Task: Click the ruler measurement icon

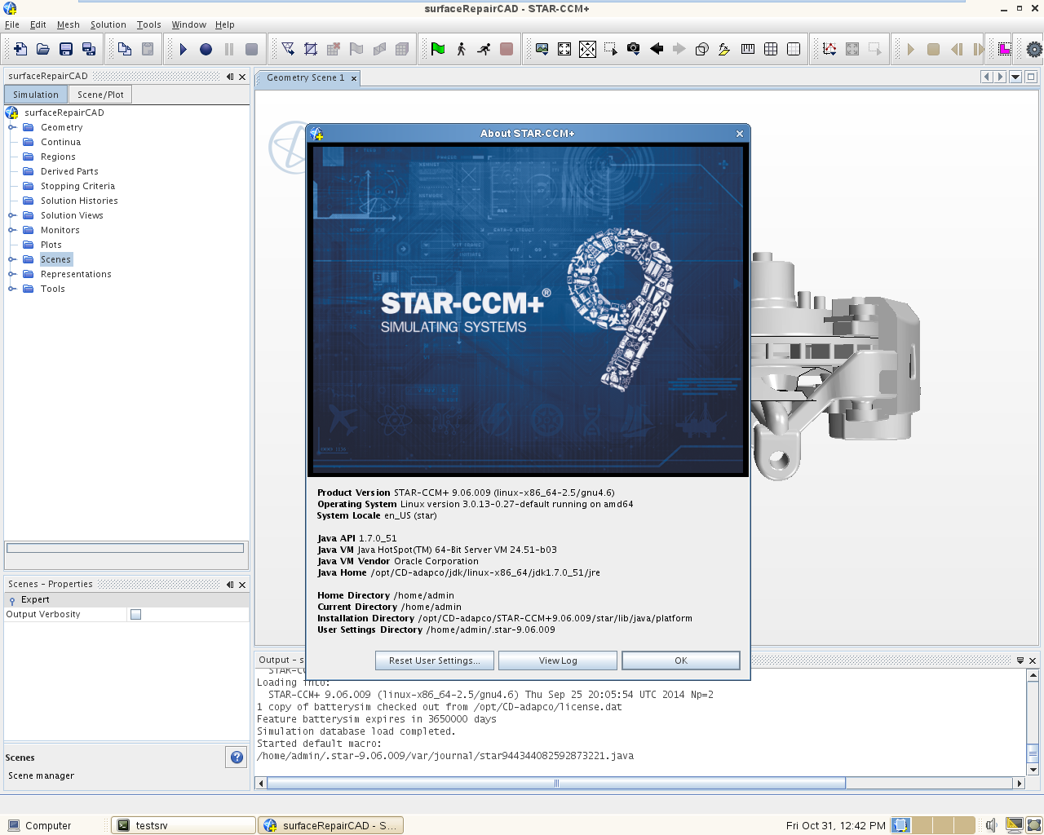Action: pyautogui.click(x=748, y=49)
